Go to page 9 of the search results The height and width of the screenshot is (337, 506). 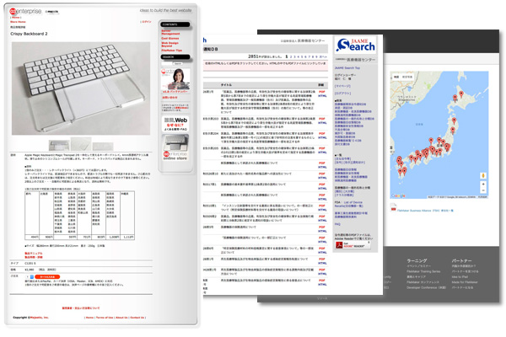[316, 56]
